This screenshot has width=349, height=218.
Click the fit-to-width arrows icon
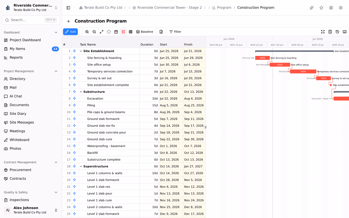tap(102, 32)
